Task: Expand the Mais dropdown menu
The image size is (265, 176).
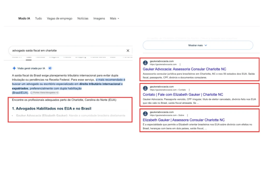Action: (114, 18)
